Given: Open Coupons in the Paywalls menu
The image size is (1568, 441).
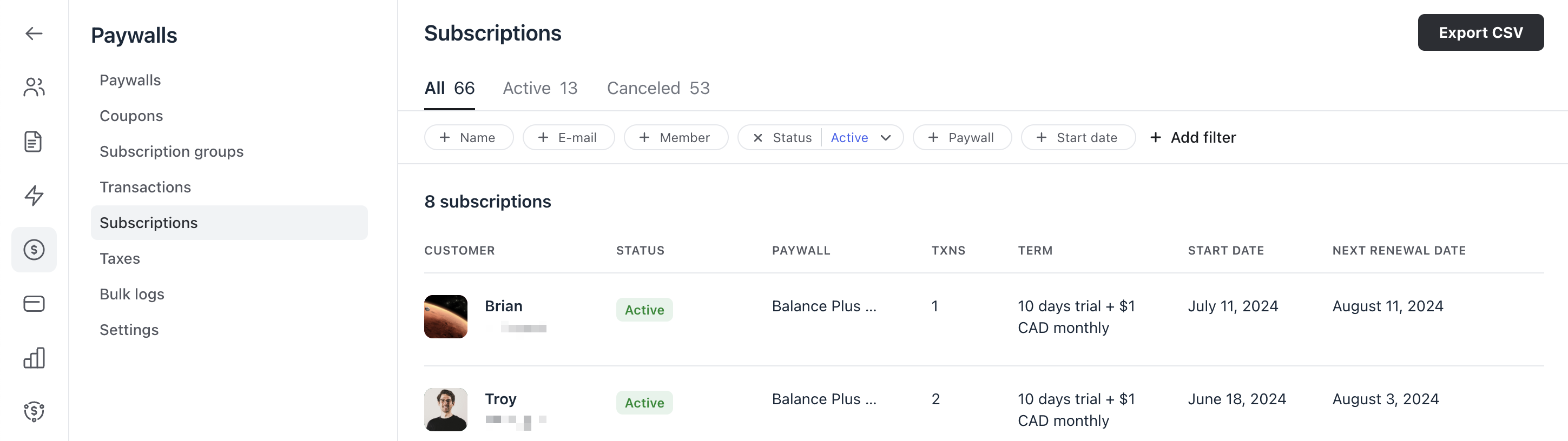Looking at the screenshot, I should [131, 116].
